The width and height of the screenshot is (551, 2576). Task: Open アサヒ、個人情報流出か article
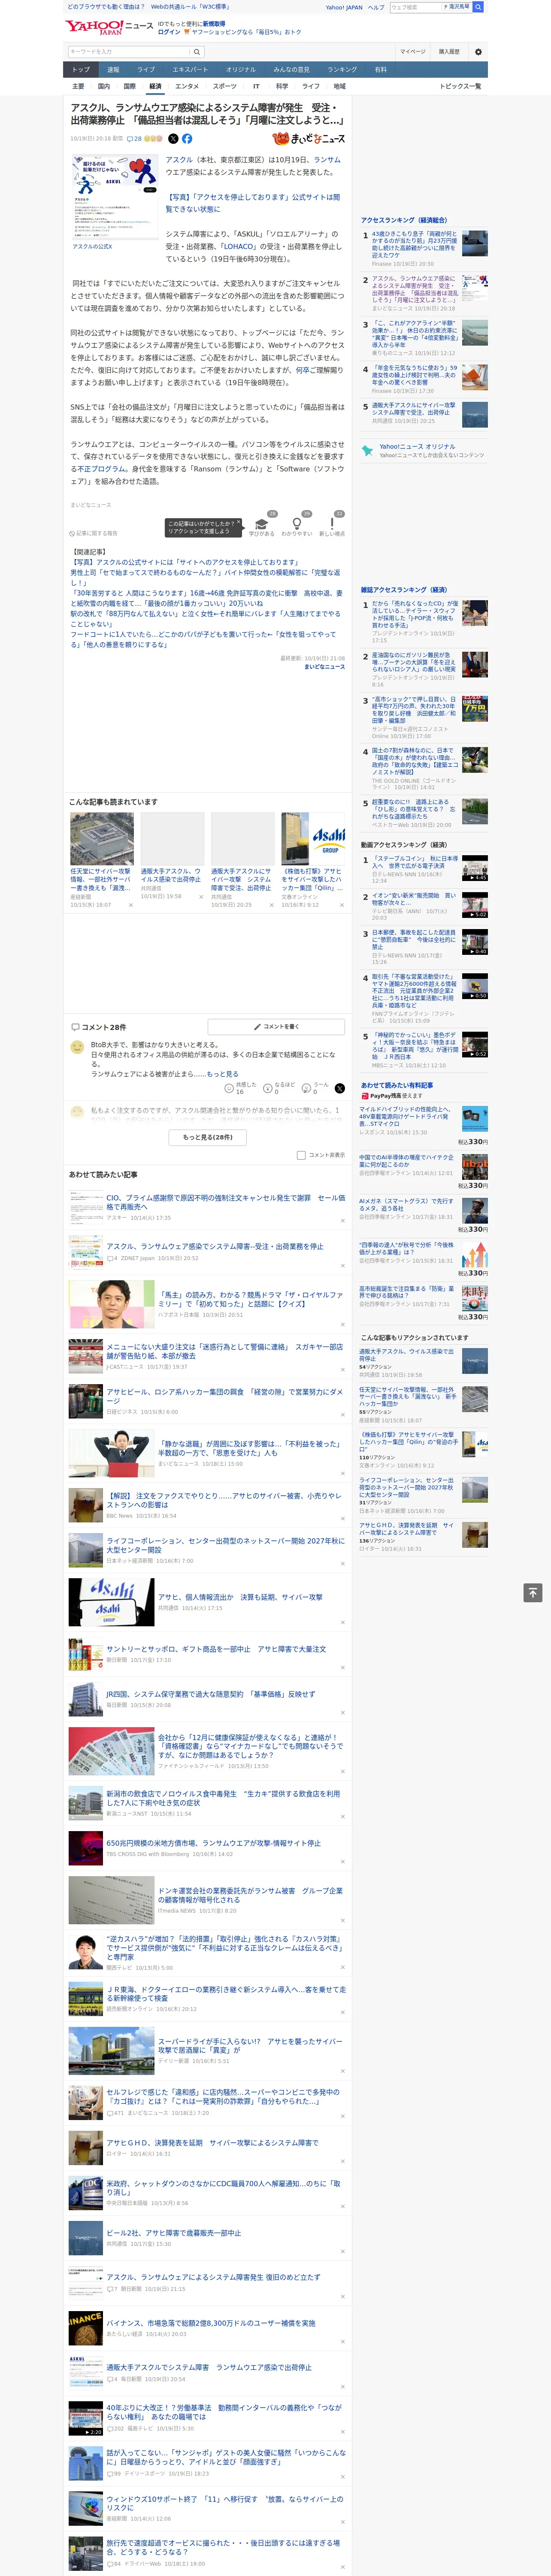click(x=240, y=1597)
